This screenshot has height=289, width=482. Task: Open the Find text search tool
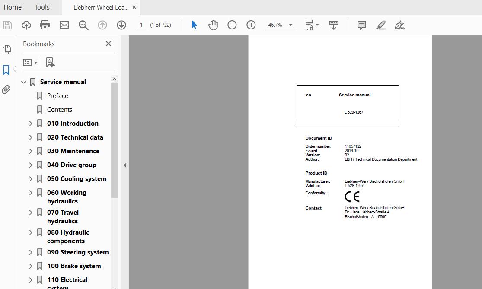click(x=83, y=25)
